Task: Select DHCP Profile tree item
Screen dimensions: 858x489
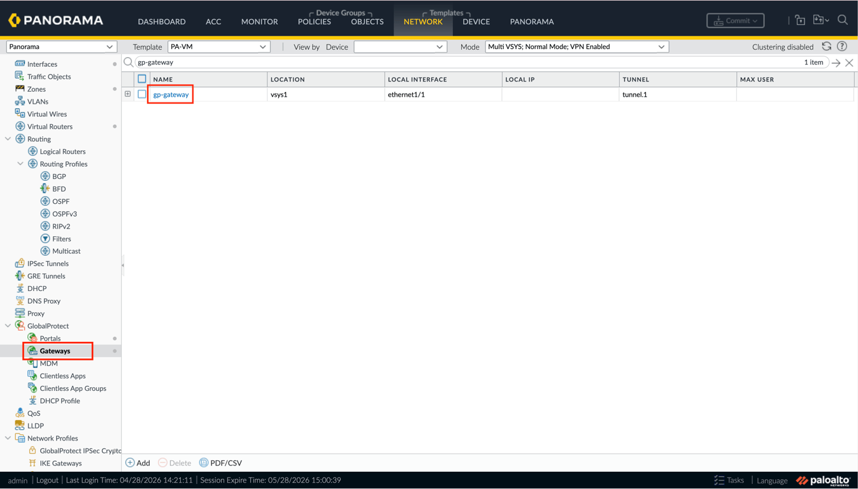Action: click(60, 400)
